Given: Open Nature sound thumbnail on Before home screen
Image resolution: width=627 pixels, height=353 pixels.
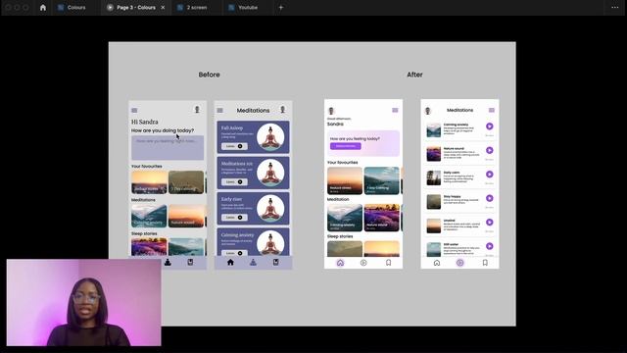Looking at the screenshot, I should pyautogui.click(x=186, y=216).
